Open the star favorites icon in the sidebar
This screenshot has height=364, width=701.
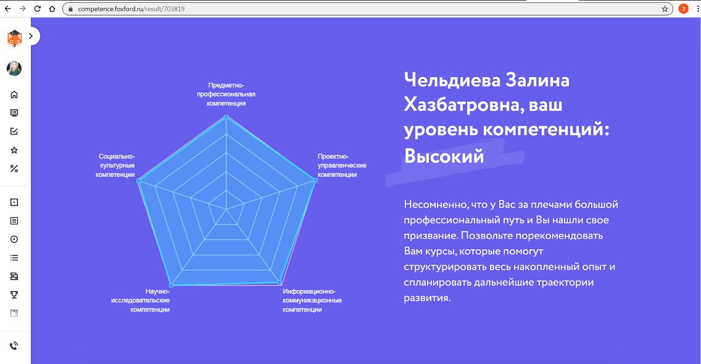coord(14,150)
